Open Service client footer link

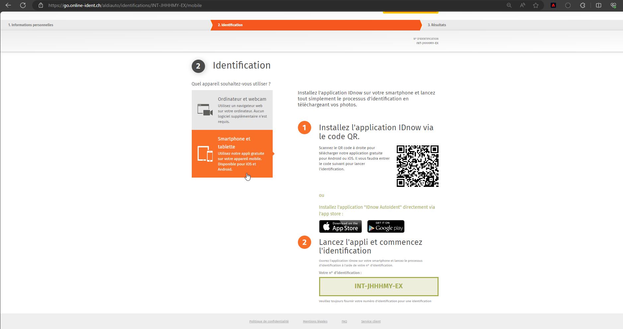click(x=371, y=321)
